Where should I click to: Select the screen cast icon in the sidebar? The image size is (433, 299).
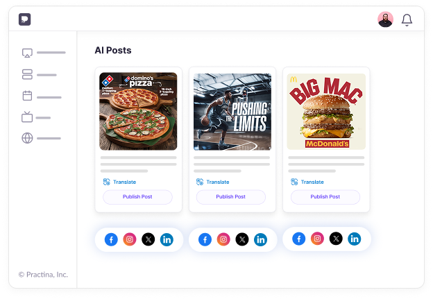(27, 53)
